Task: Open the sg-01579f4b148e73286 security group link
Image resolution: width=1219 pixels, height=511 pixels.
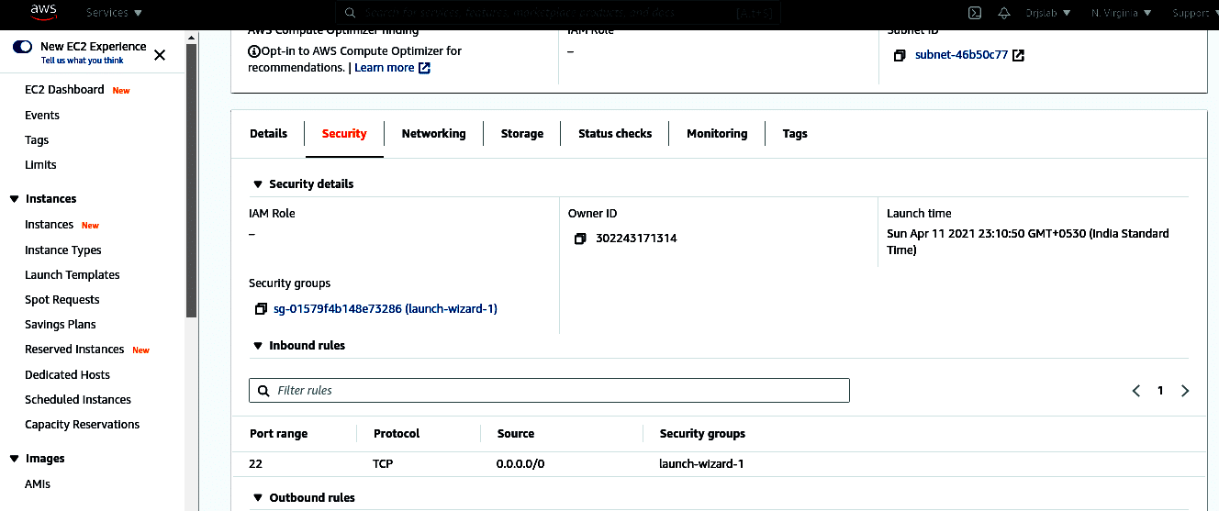Action: (x=386, y=309)
